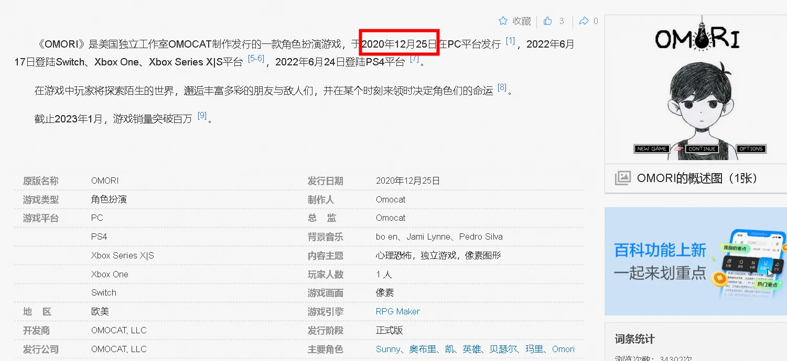Image resolution: width=787 pixels, height=361 pixels.
Task: Select the Switch platform entry
Action: [x=104, y=292]
